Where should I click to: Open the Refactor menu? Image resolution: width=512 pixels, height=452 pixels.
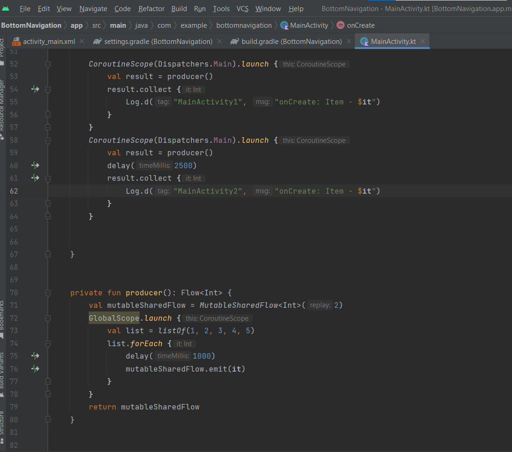point(151,8)
